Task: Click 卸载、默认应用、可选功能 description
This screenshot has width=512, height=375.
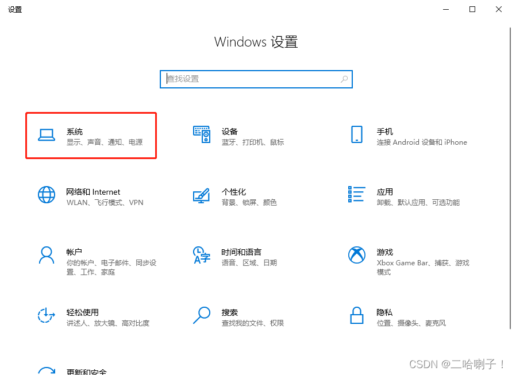Action: 418,203
